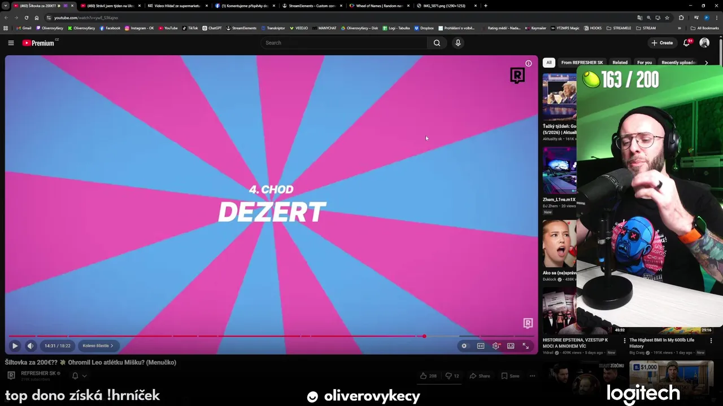Go to YouTube Premium home logo
The width and height of the screenshot is (723, 406).
[x=40, y=43]
